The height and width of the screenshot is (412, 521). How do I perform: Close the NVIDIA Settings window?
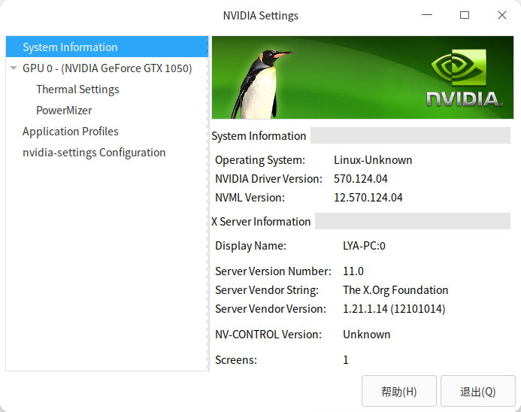tap(502, 15)
